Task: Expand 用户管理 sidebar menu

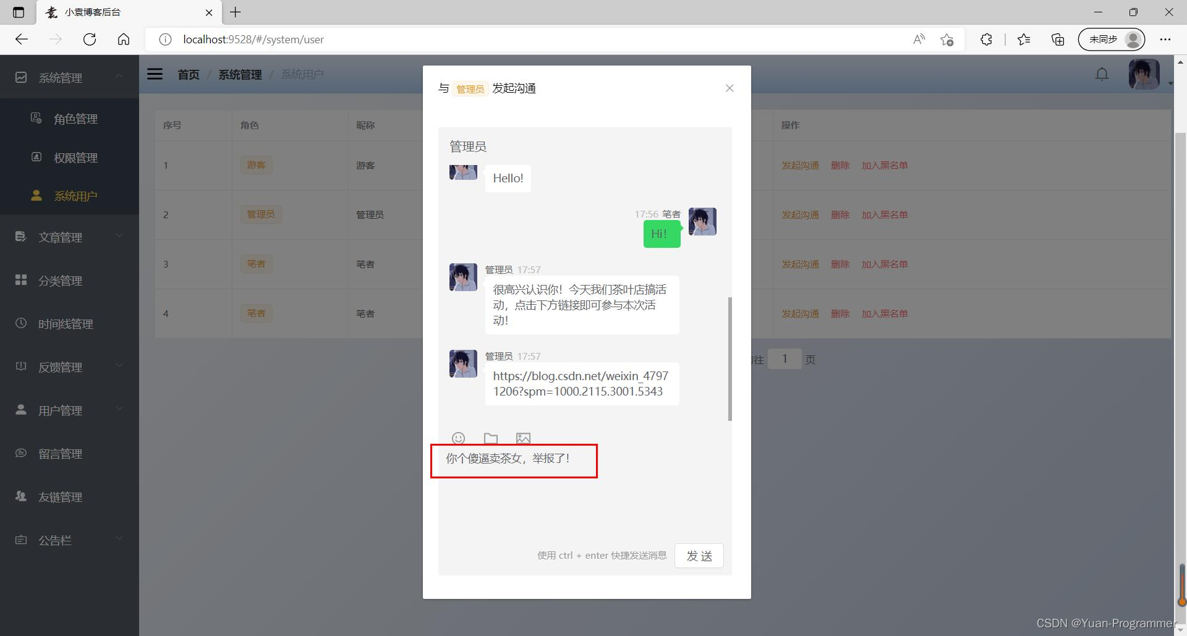Action: (69, 410)
